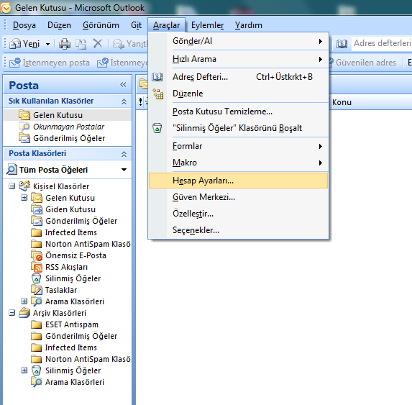Collapse the Posta Klasörleri section
The width and height of the screenshot is (412, 405).
pyautogui.click(x=124, y=154)
